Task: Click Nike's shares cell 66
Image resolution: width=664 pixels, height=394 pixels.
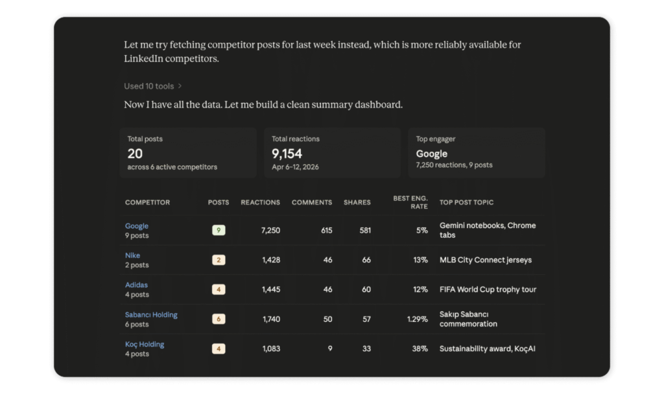Action: click(x=366, y=260)
